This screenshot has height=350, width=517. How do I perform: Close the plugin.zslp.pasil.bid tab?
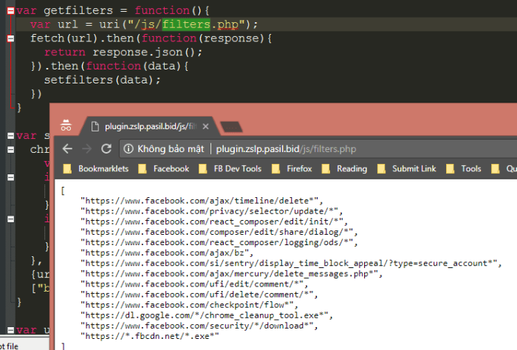point(205,126)
